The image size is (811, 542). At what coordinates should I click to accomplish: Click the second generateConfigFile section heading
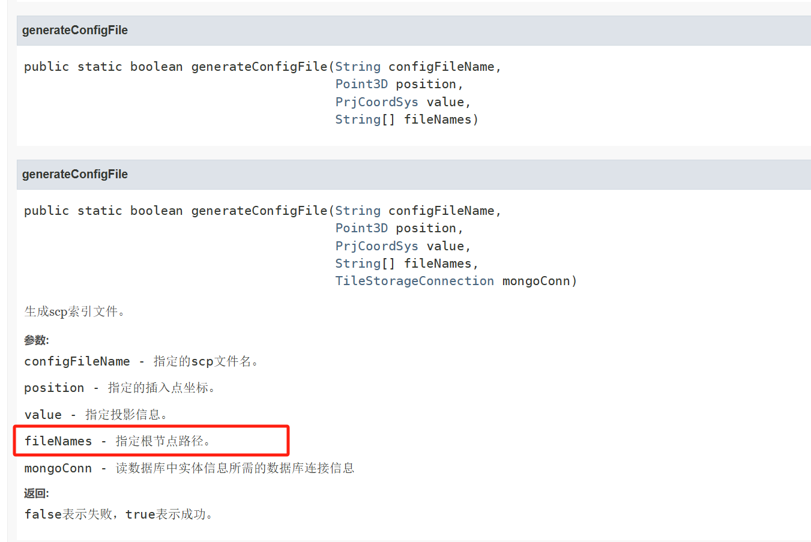click(75, 174)
